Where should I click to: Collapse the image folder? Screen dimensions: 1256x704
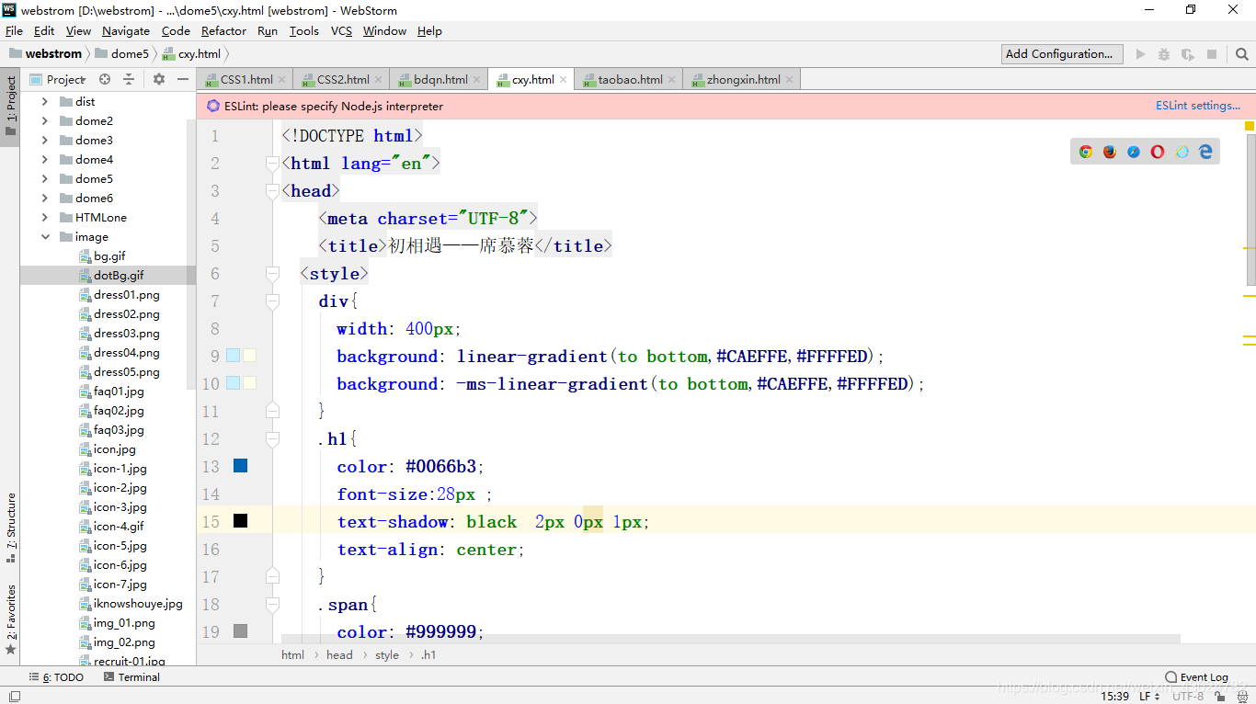(x=45, y=237)
